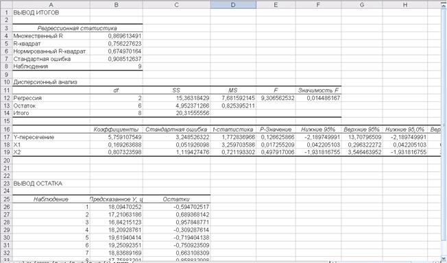Select the Y-пересечение coefficient cell
The image size is (447, 263).
pos(117,137)
